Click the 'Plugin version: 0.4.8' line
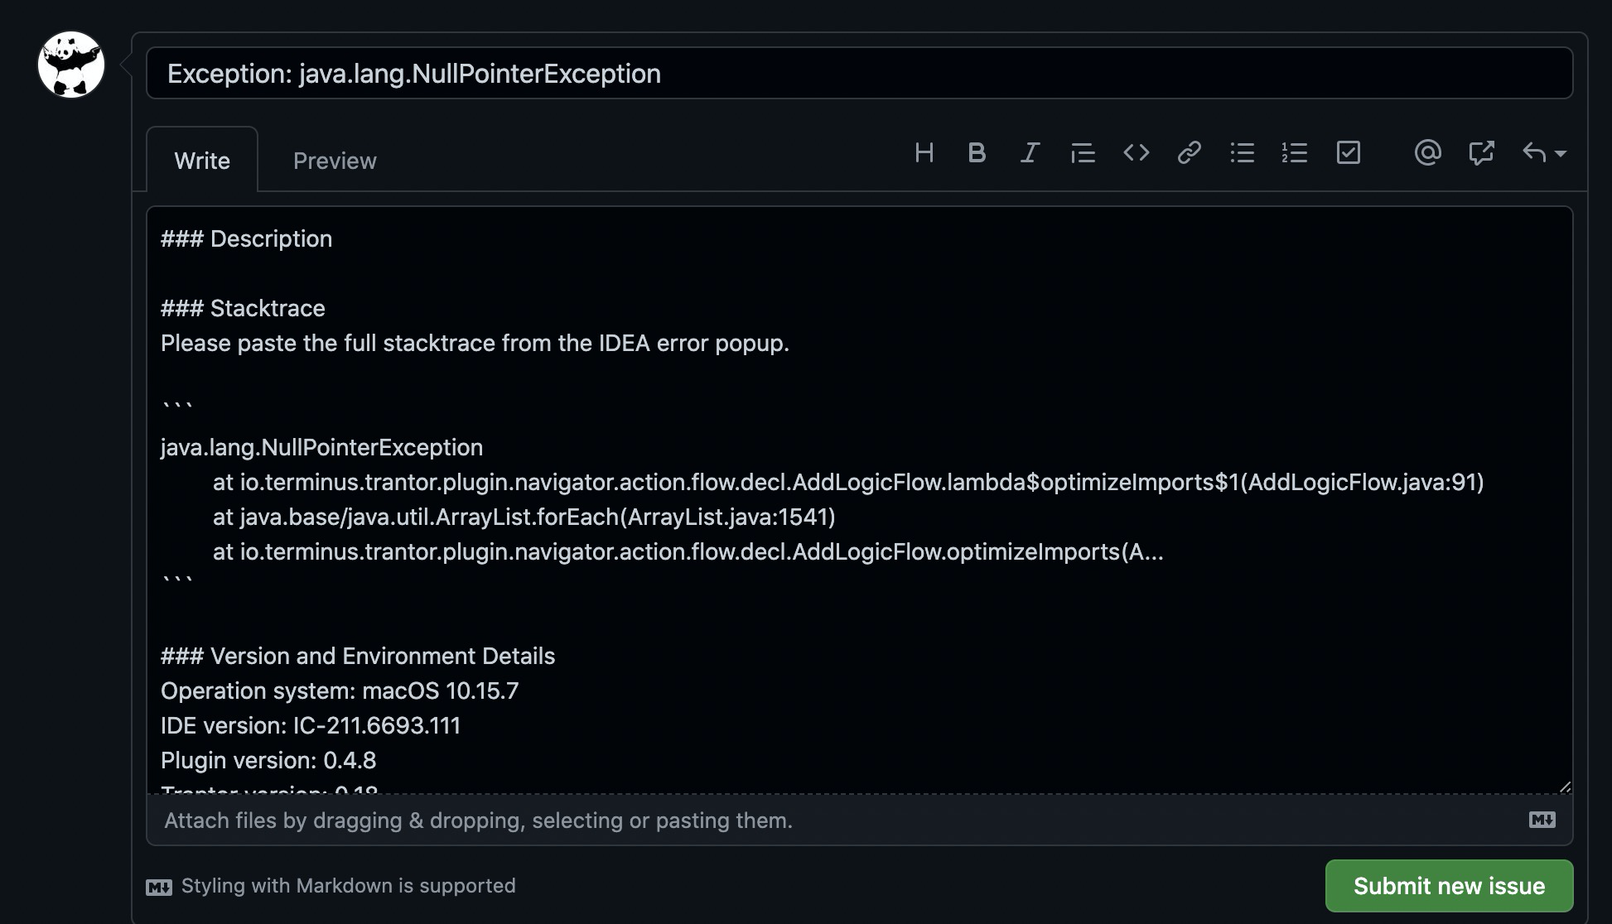The height and width of the screenshot is (924, 1612). pyautogui.click(x=268, y=760)
